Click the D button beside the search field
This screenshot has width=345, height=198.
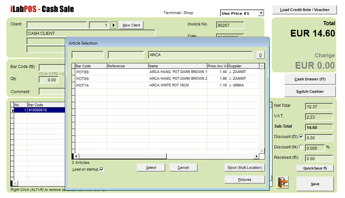[x=261, y=55]
